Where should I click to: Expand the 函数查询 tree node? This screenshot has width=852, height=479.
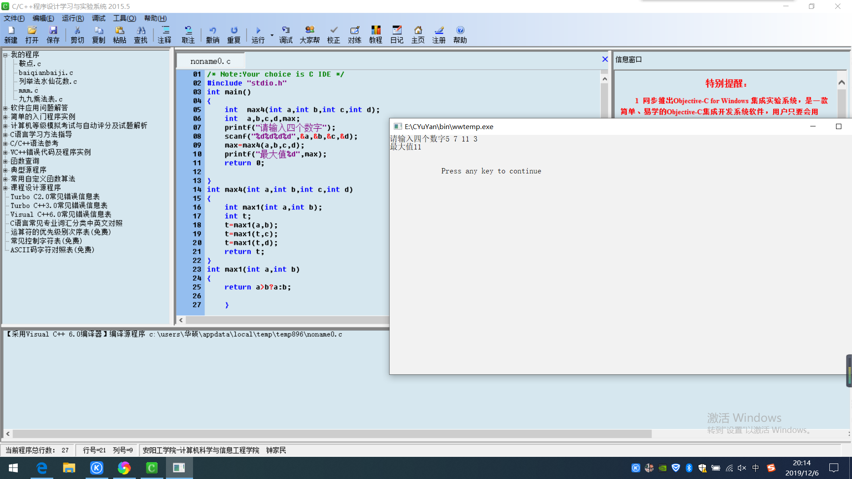[5, 161]
